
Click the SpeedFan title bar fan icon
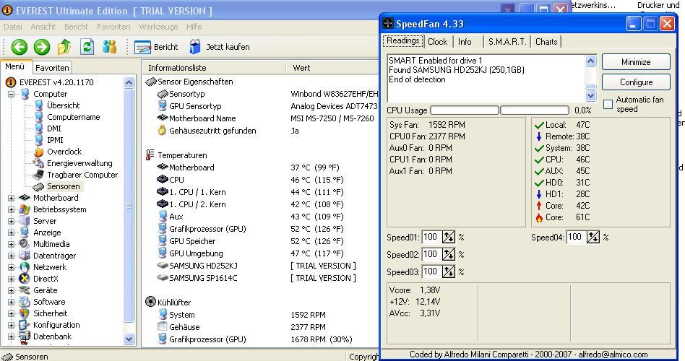pyautogui.click(x=388, y=24)
